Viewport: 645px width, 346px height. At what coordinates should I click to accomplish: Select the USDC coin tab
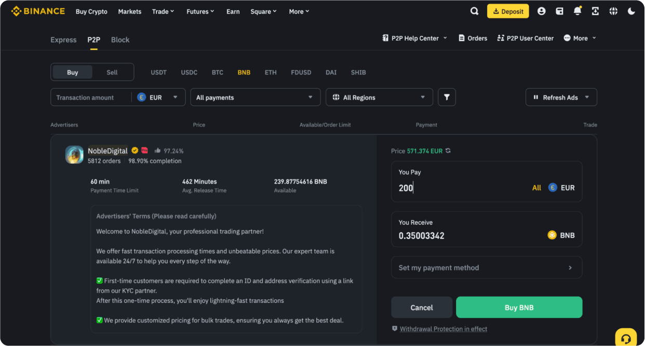189,72
